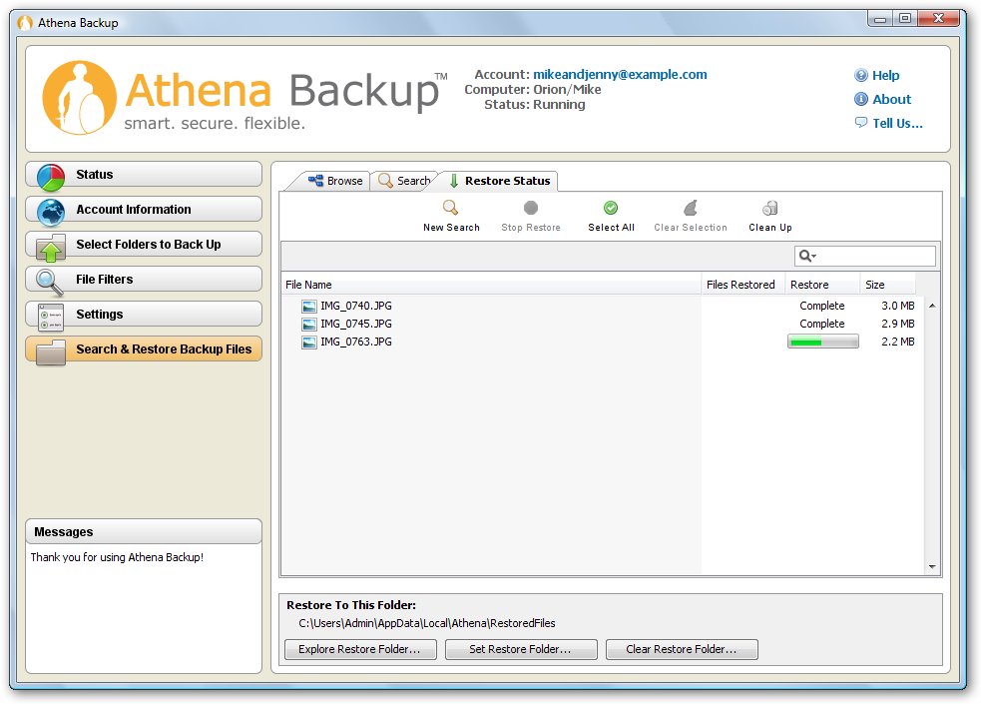The width and height of the screenshot is (981, 704).
Task: Click the Browse tab tree icon
Action: click(x=316, y=180)
